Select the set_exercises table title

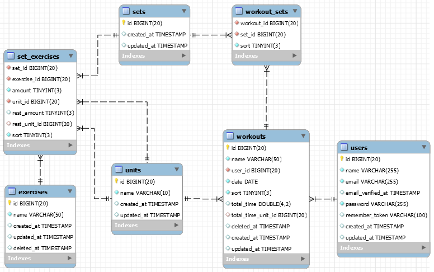[38, 57]
